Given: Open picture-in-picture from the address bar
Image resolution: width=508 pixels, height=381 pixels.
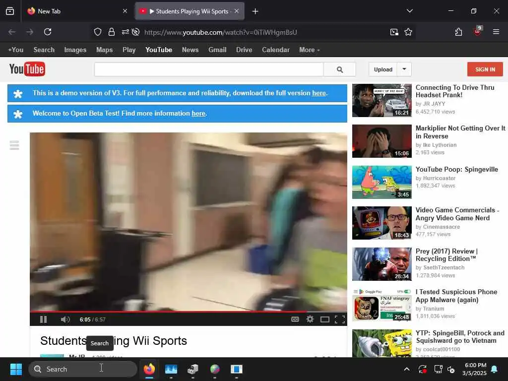Looking at the screenshot, I should coord(394,32).
